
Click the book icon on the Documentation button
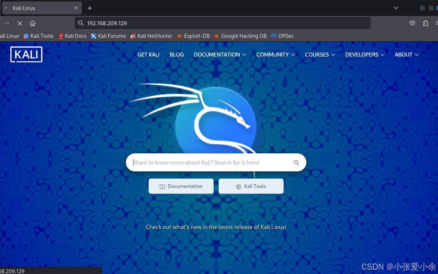pos(162,187)
